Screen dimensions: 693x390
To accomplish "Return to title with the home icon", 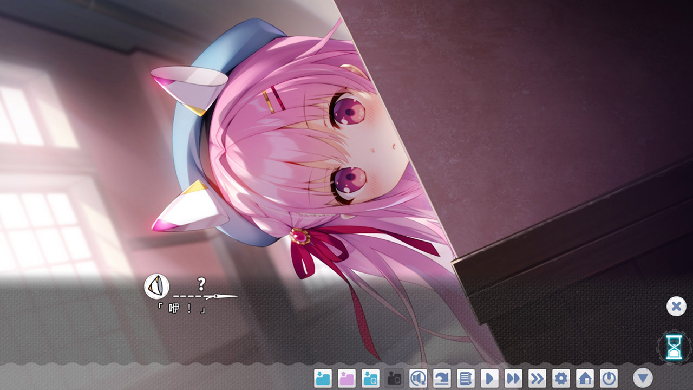I will pos(585,378).
